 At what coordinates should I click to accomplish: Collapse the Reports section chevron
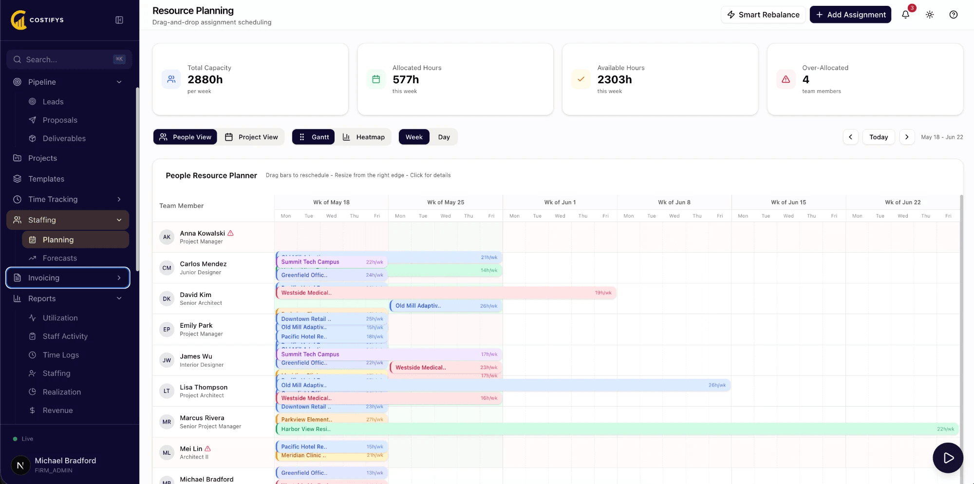[x=119, y=298]
